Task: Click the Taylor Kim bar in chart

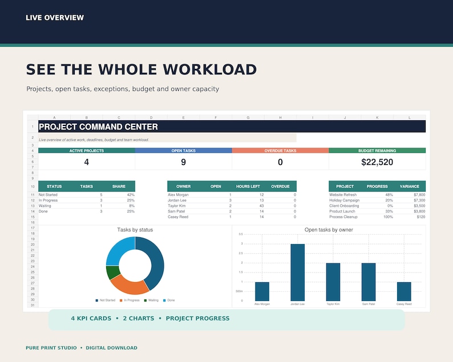Action: pyautogui.click(x=333, y=282)
